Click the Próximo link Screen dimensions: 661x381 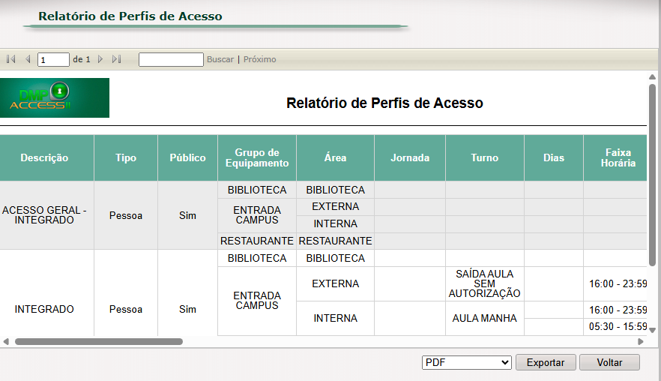(x=259, y=59)
